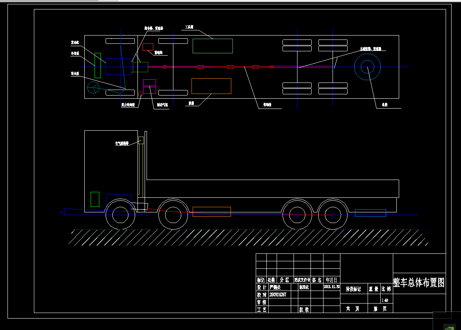Select the green toolbox rectangle in top view
The height and width of the screenshot is (330, 461).
point(212,46)
